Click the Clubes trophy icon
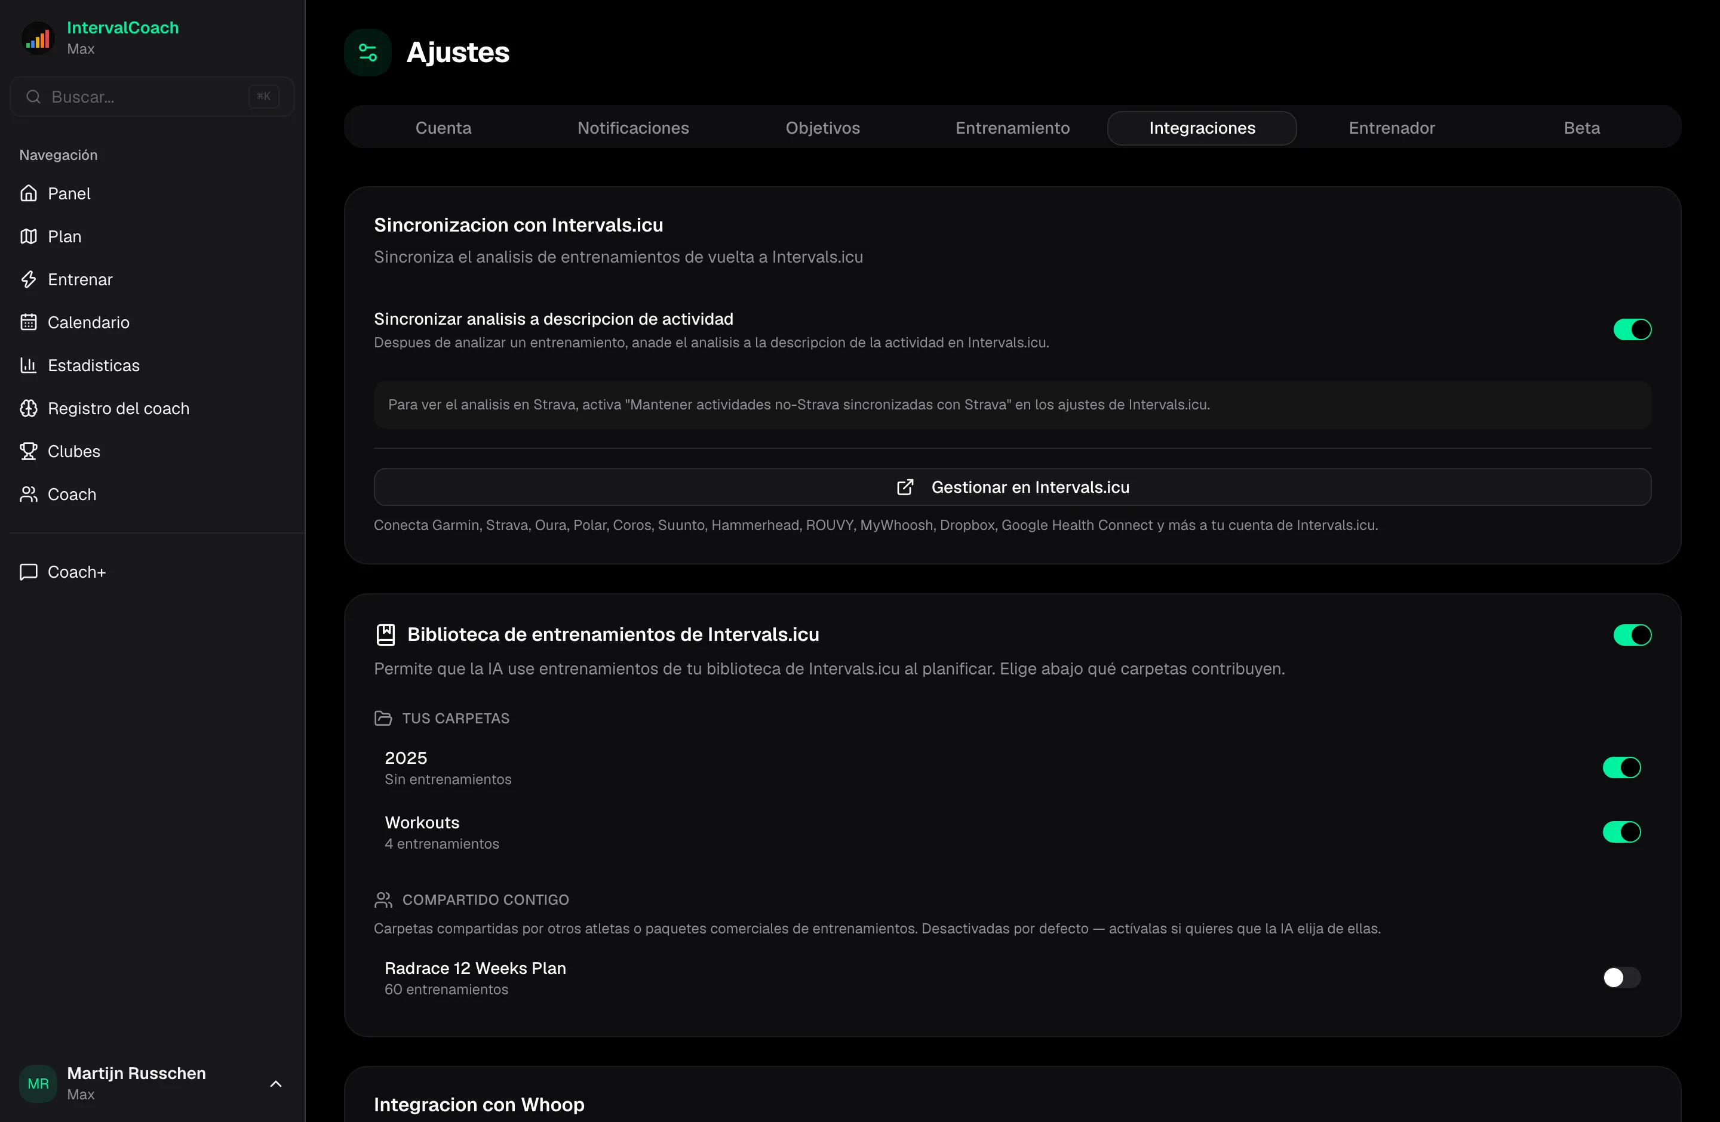Viewport: 1720px width, 1122px height. click(x=28, y=451)
